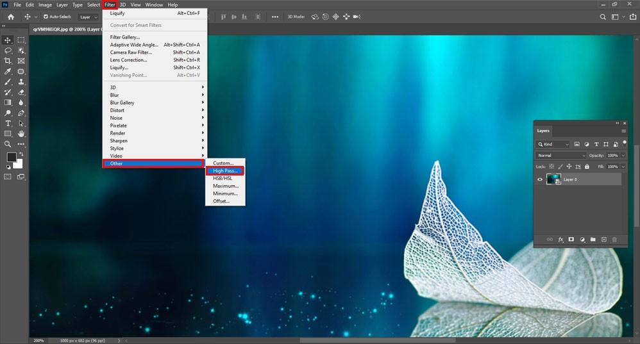640x344 pixels.
Task: Add a layer mask from Layers panel
Action: (571, 240)
